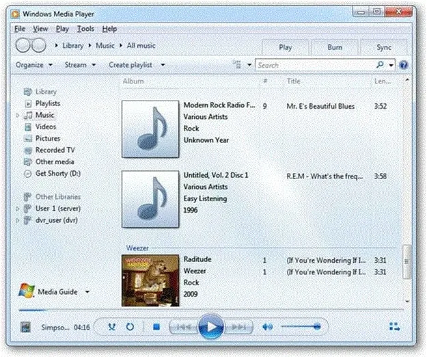Viewport: 427px width, 357px height.
Task: Select track R.E.M - What's the freq...
Action: coord(325,176)
